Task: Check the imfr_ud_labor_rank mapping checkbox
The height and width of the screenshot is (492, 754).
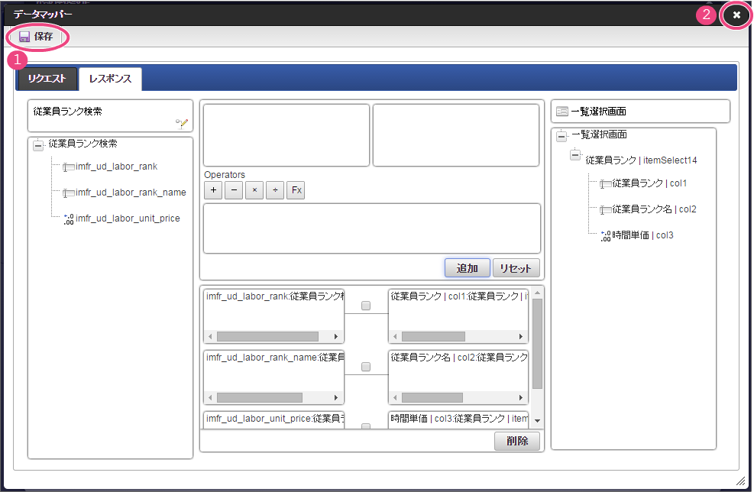Action: [x=366, y=306]
